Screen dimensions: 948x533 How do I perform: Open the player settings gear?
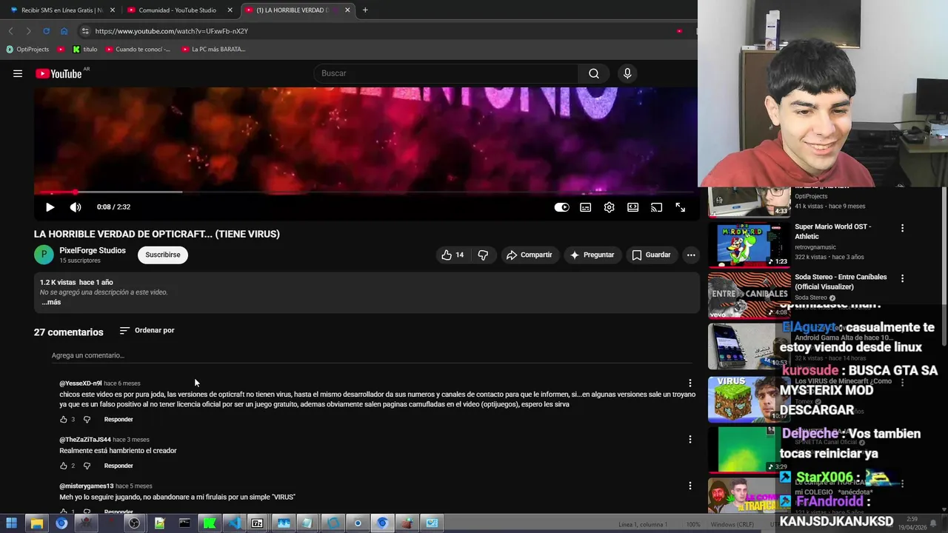click(x=609, y=207)
